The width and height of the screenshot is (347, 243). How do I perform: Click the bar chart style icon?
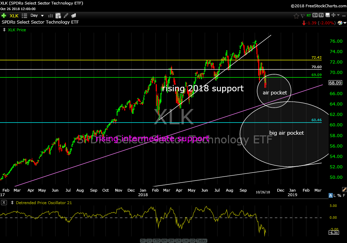pyautogui.click(x=50, y=16)
